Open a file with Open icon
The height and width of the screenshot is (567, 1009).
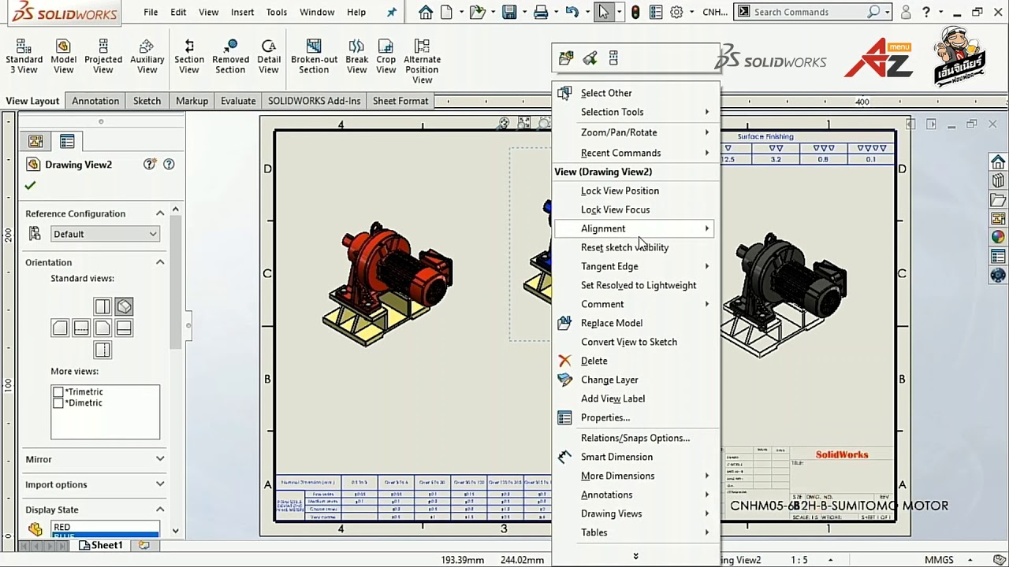pyautogui.click(x=477, y=12)
